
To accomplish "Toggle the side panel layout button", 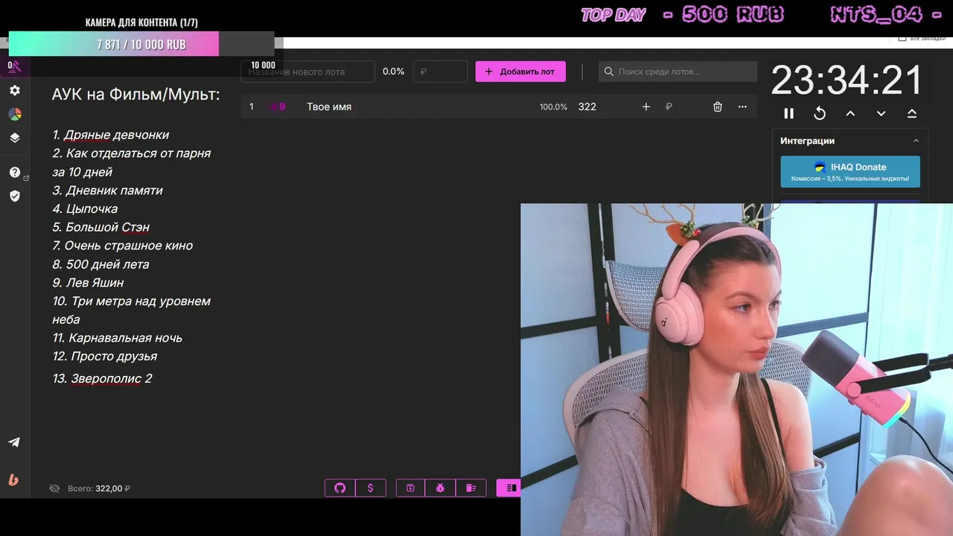I will (510, 488).
